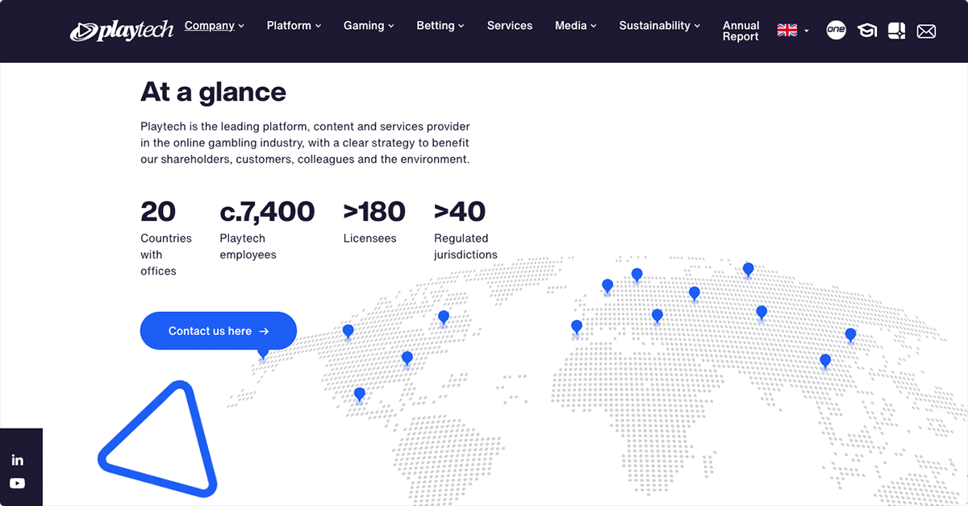Open the envelope mail icon in header
968x506 pixels.
click(x=926, y=31)
